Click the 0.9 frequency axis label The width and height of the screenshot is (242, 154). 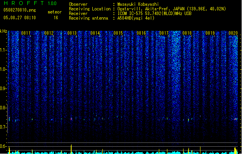tap(3, 89)
